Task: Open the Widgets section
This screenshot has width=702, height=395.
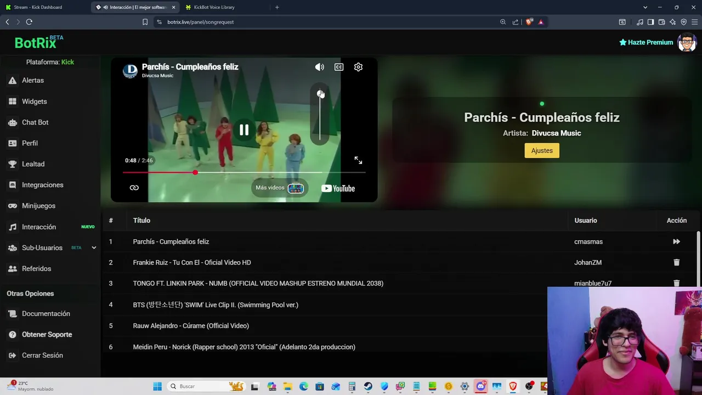Action: point(34,101)
